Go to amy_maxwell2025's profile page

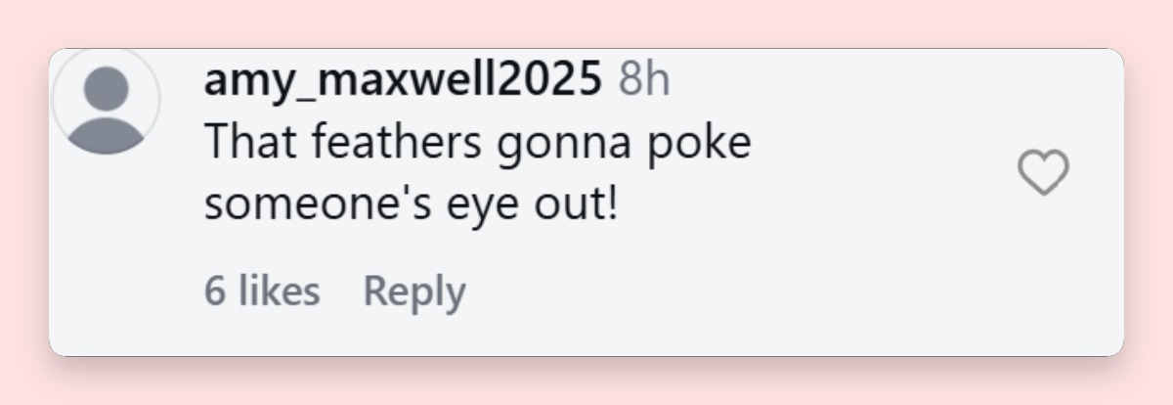click(x=403, y=79)
